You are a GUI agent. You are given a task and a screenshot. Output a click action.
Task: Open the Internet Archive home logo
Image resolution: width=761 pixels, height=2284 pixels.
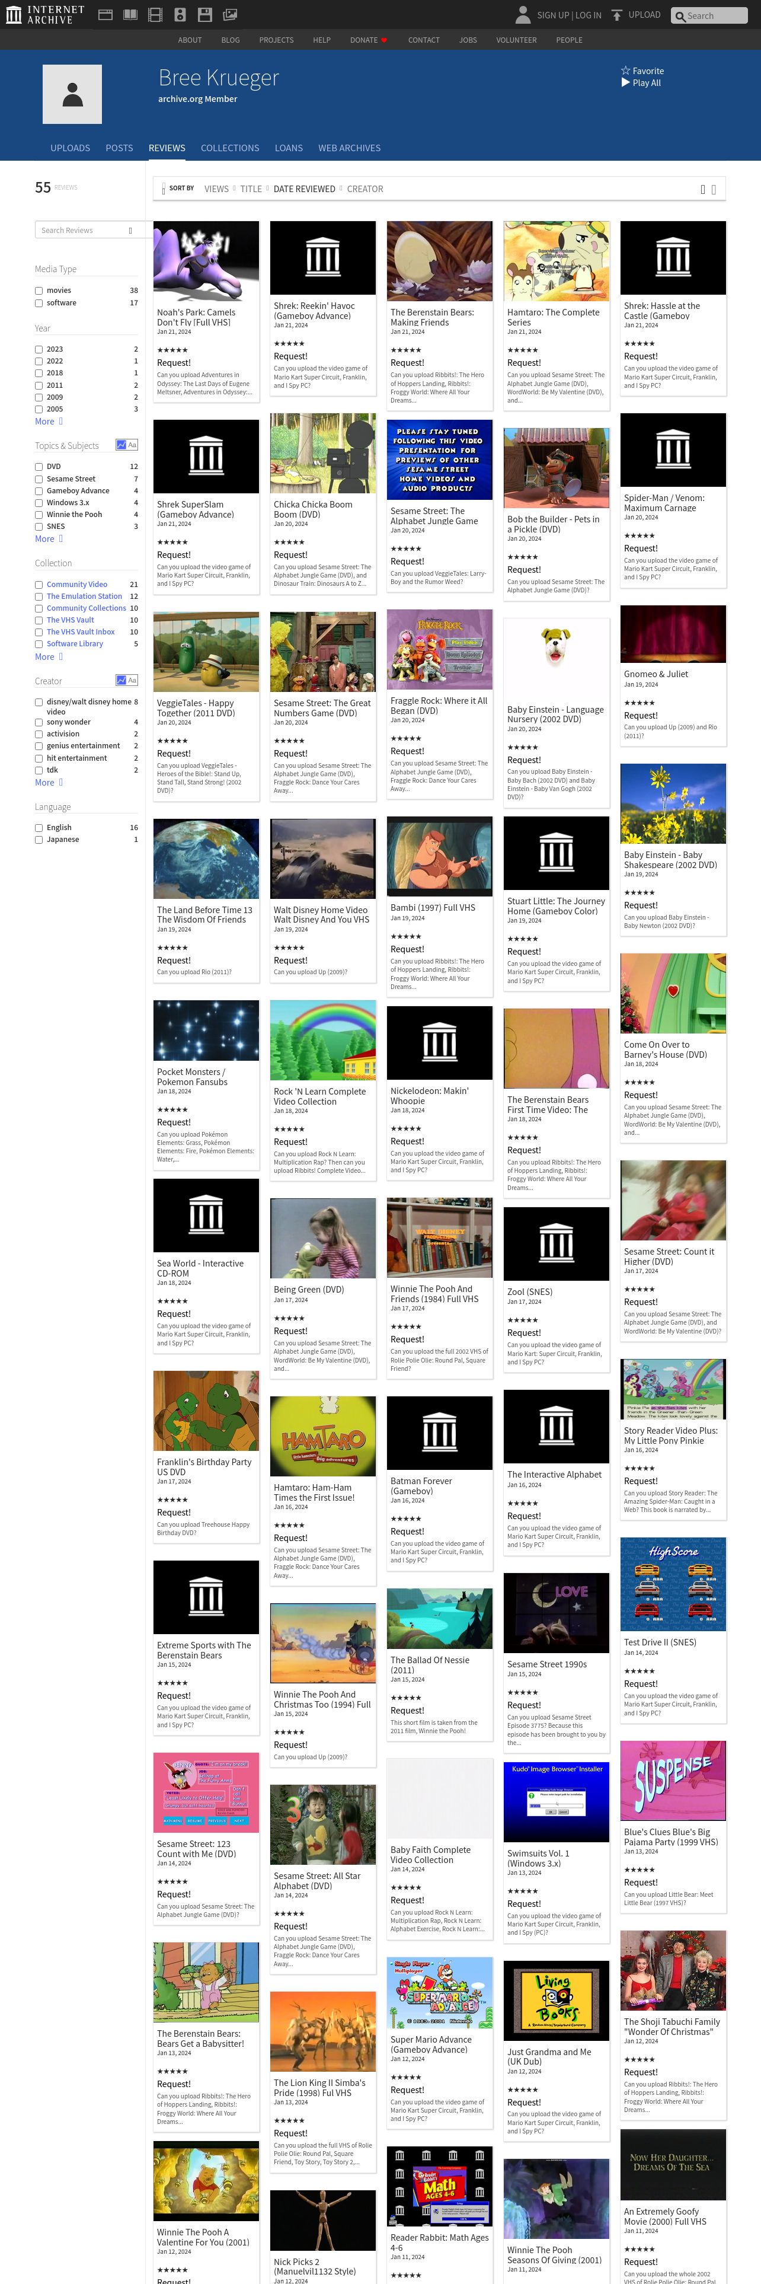click(44, 14)
